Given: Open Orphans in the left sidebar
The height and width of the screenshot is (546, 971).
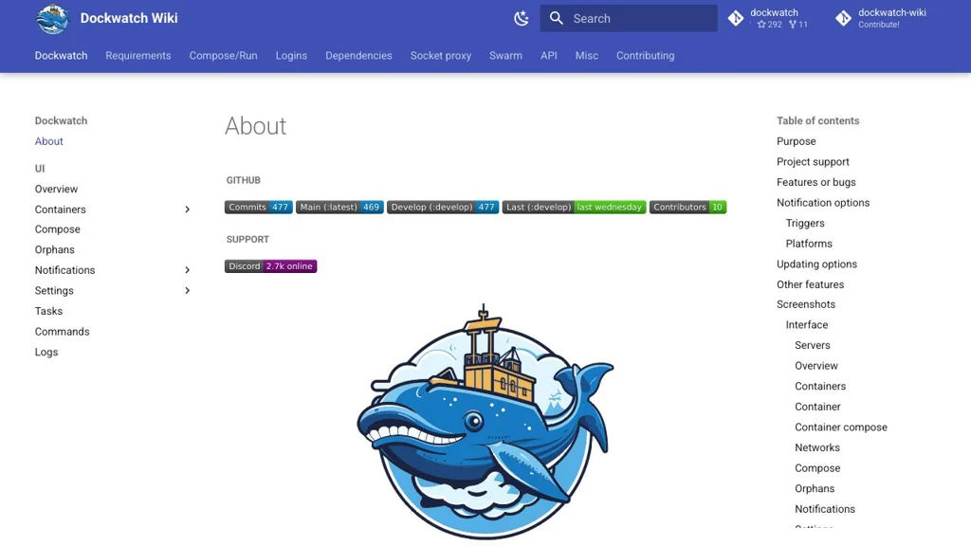Looking at the screenshot, I should click(54, 249).
